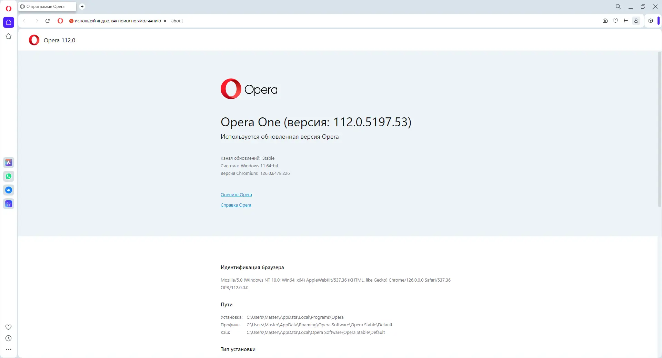The image size is (662, 358).
Task: Open the Aria AI sidebar icon
Action: 9,162
